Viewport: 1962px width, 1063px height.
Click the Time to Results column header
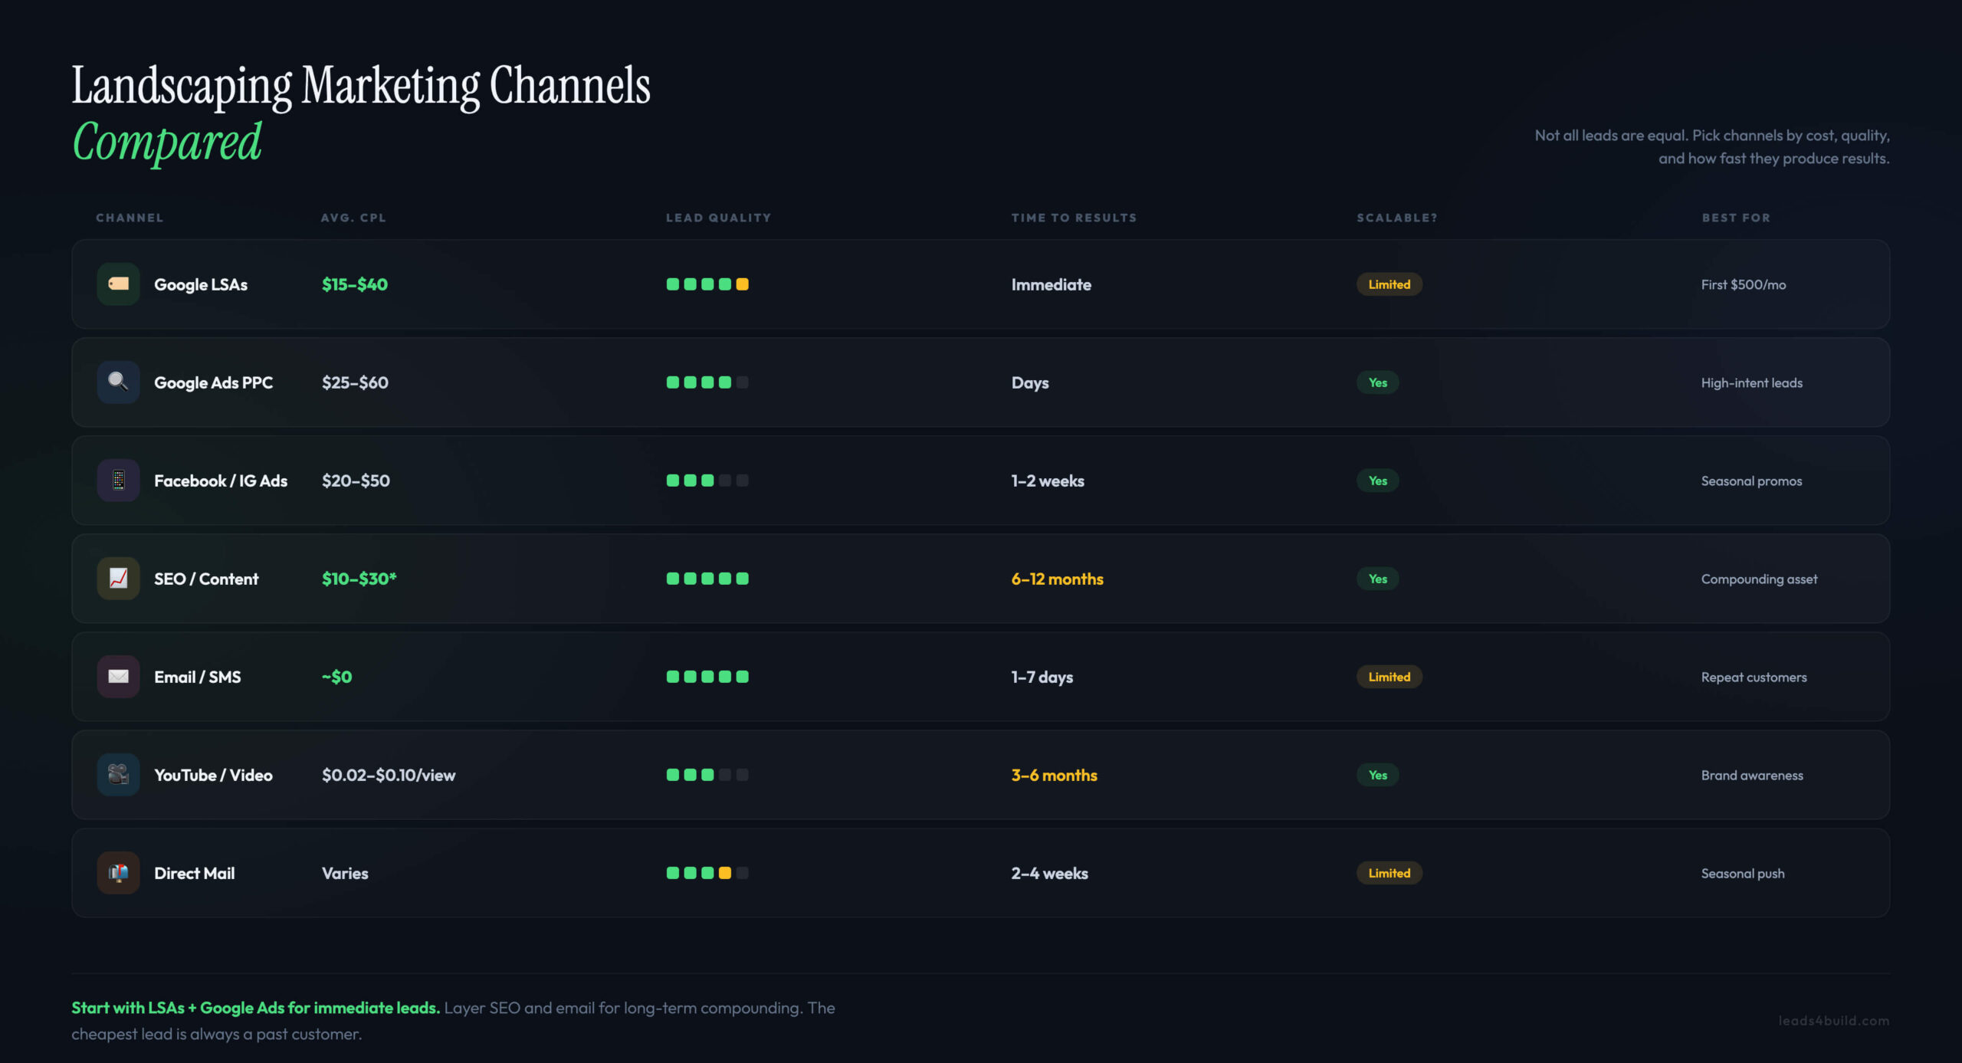(x=1074, y=218)
